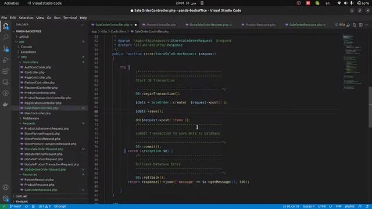Expand the OUTLINE section

[x=21, y=196]
